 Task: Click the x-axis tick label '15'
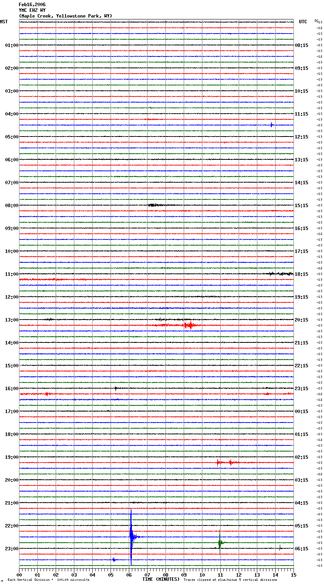tap(294, 575)
